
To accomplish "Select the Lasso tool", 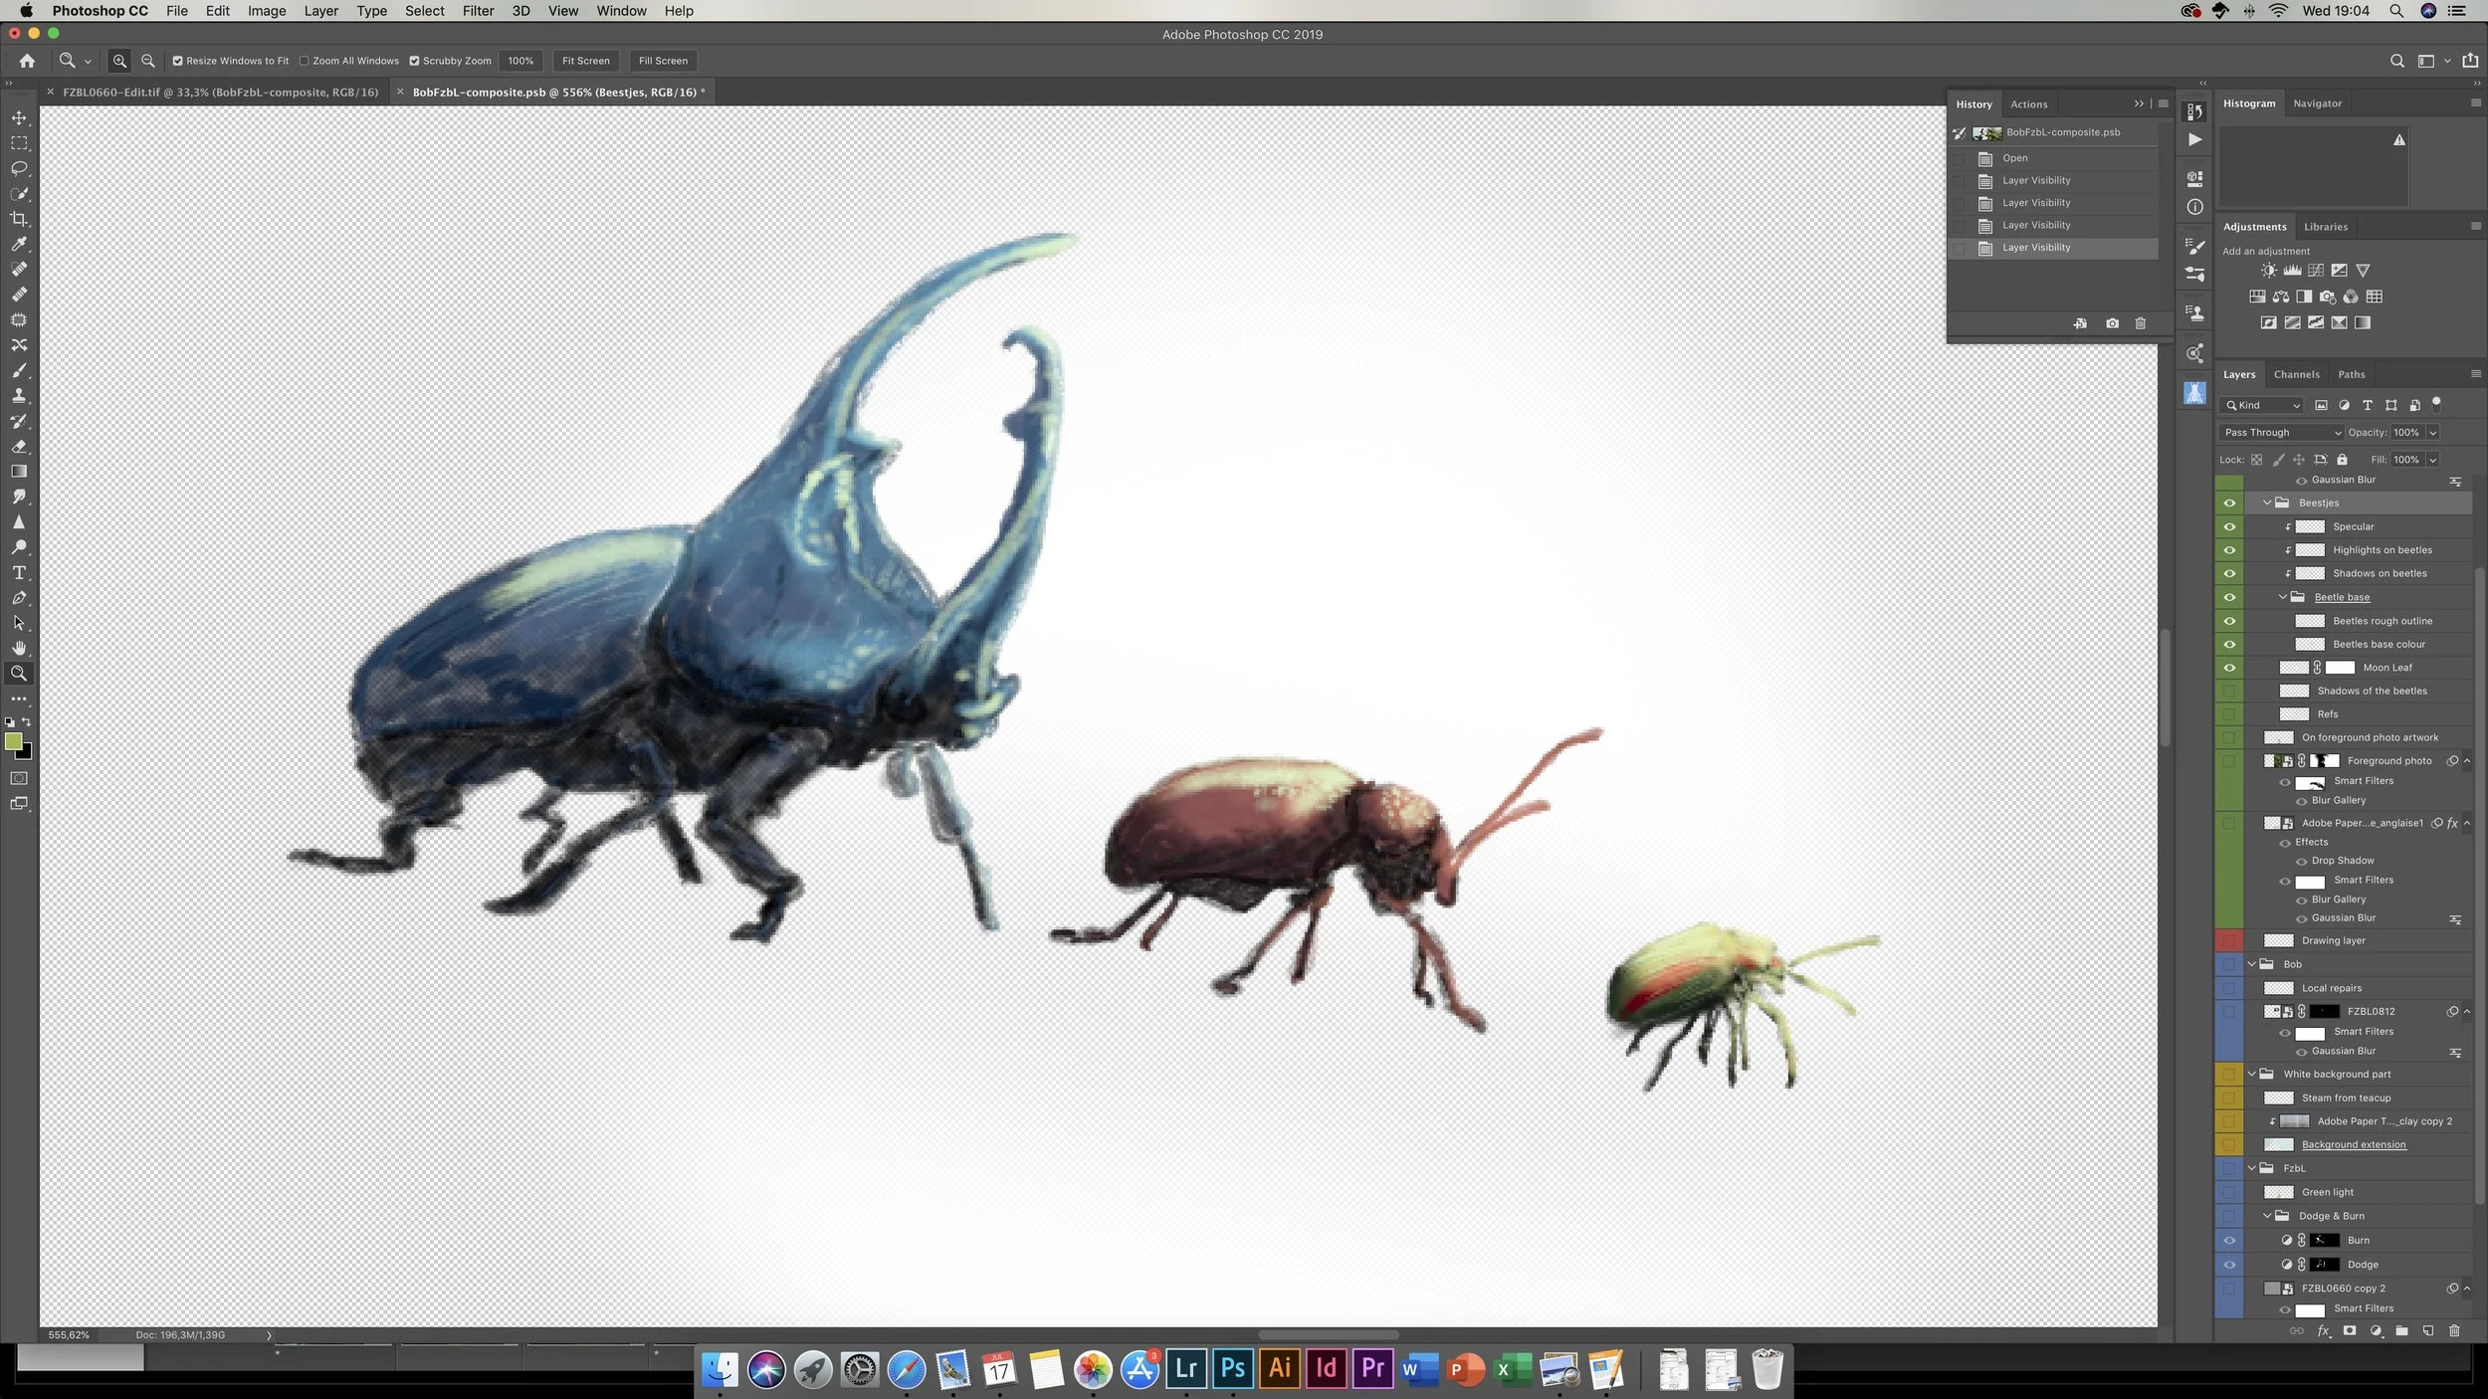I will (x=19, y=168).
